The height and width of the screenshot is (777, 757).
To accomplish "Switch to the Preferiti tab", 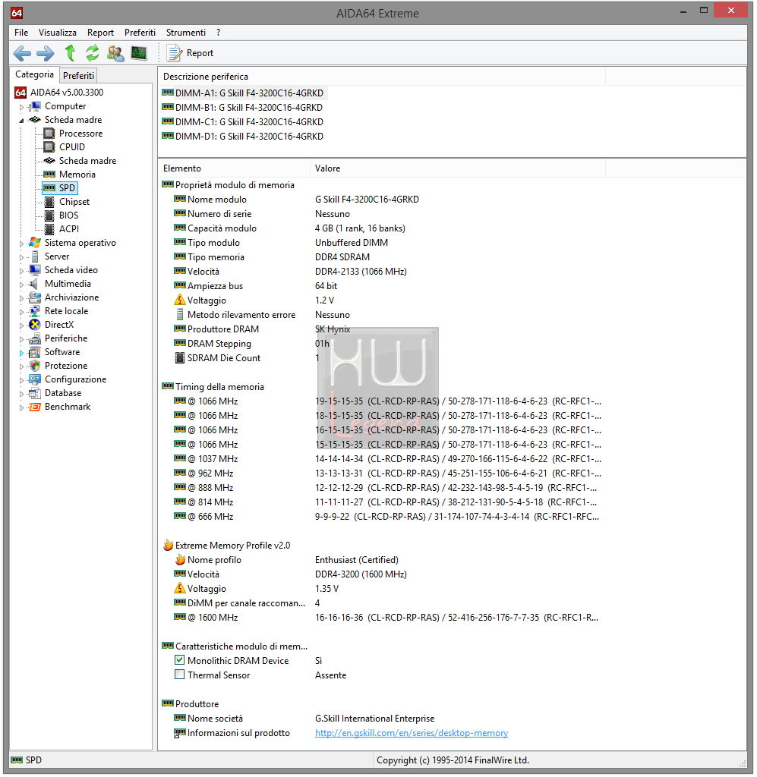I will tap(78, 75).
